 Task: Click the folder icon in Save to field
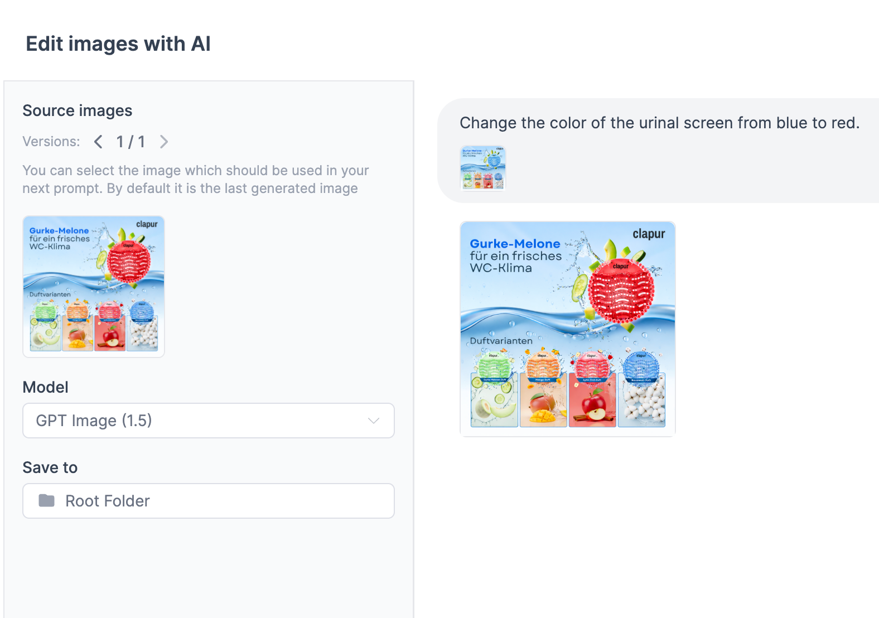point(47,501)
